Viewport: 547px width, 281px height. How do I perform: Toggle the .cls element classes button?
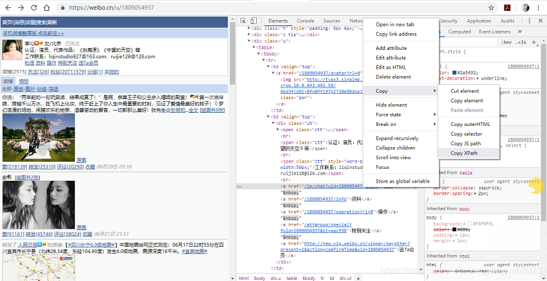click(x=521, y=42)
